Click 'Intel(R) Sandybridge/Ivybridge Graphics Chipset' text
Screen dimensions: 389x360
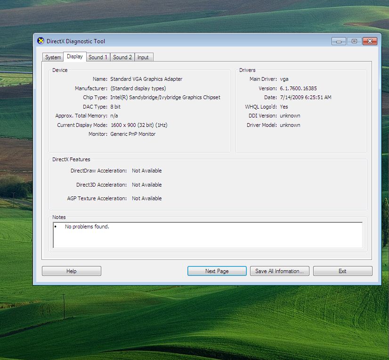pyautogui.click(x=165, y=97)
